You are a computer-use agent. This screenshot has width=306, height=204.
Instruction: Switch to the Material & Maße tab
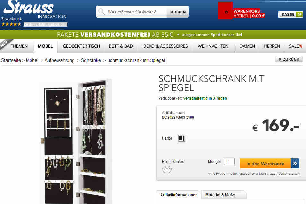[x=221, y=195]
